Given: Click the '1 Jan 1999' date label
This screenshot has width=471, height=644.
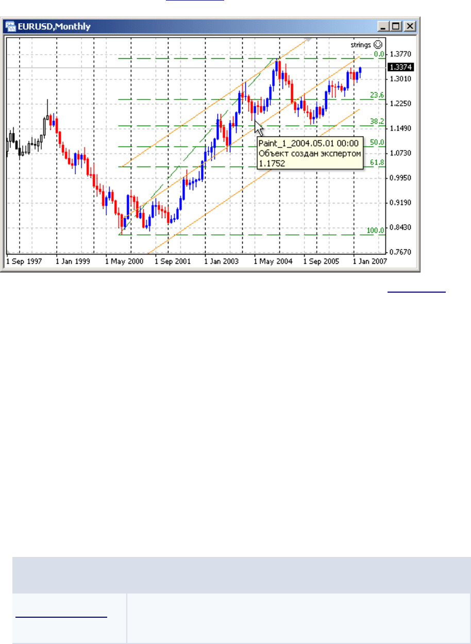Looking at the screenshot, I should tap(73, 262).
